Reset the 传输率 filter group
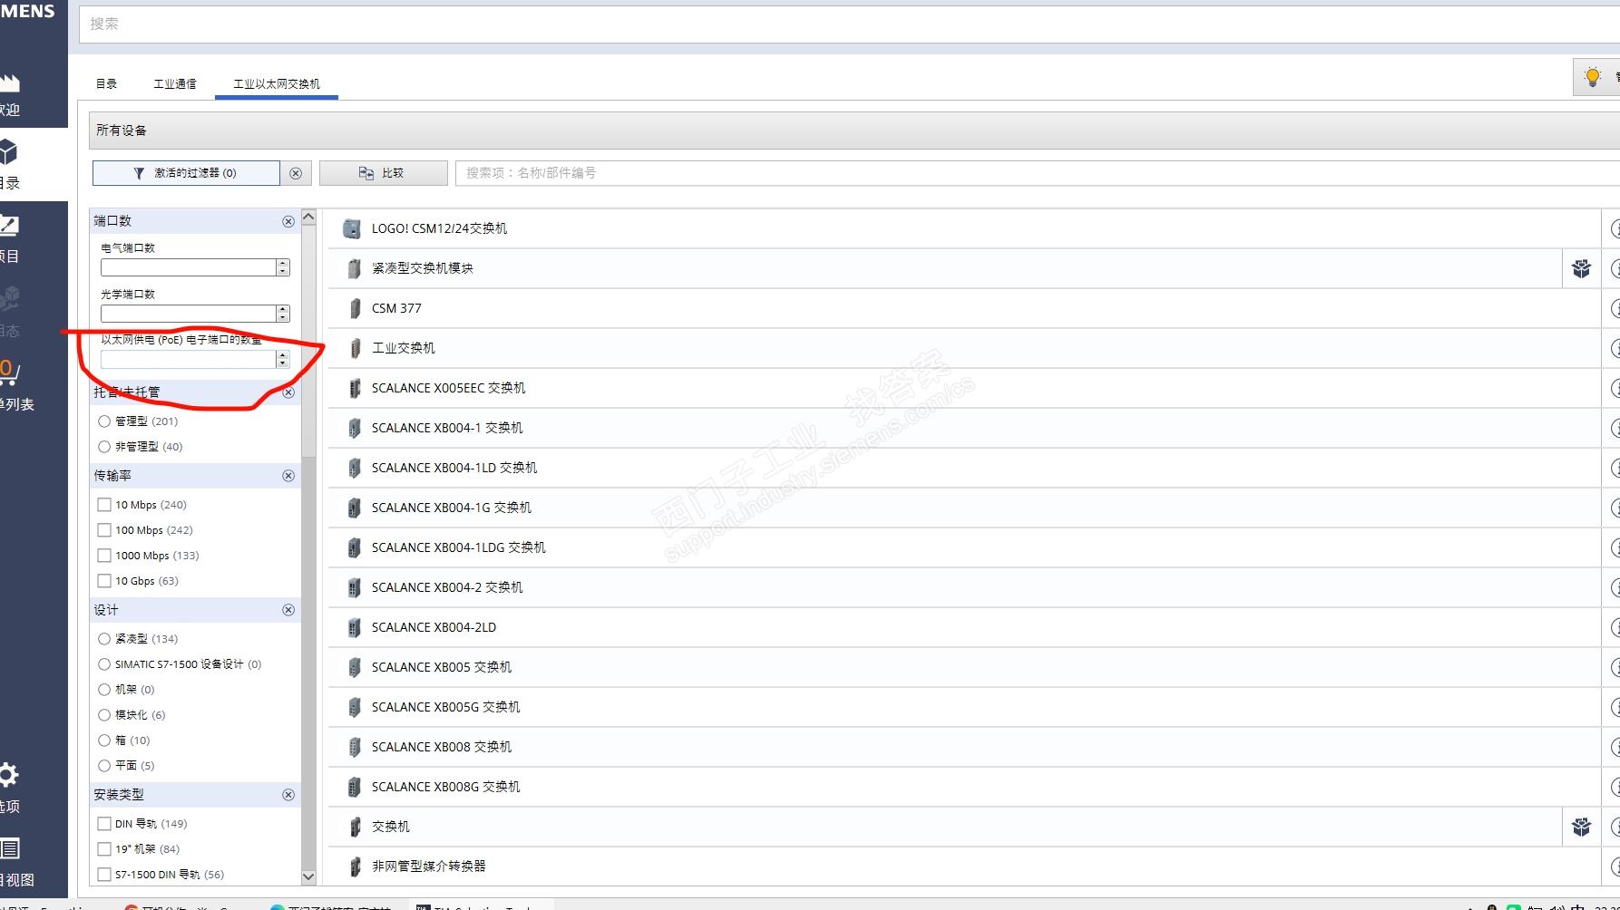Screen dimensions: 1620x910 (x=288, y=476)
